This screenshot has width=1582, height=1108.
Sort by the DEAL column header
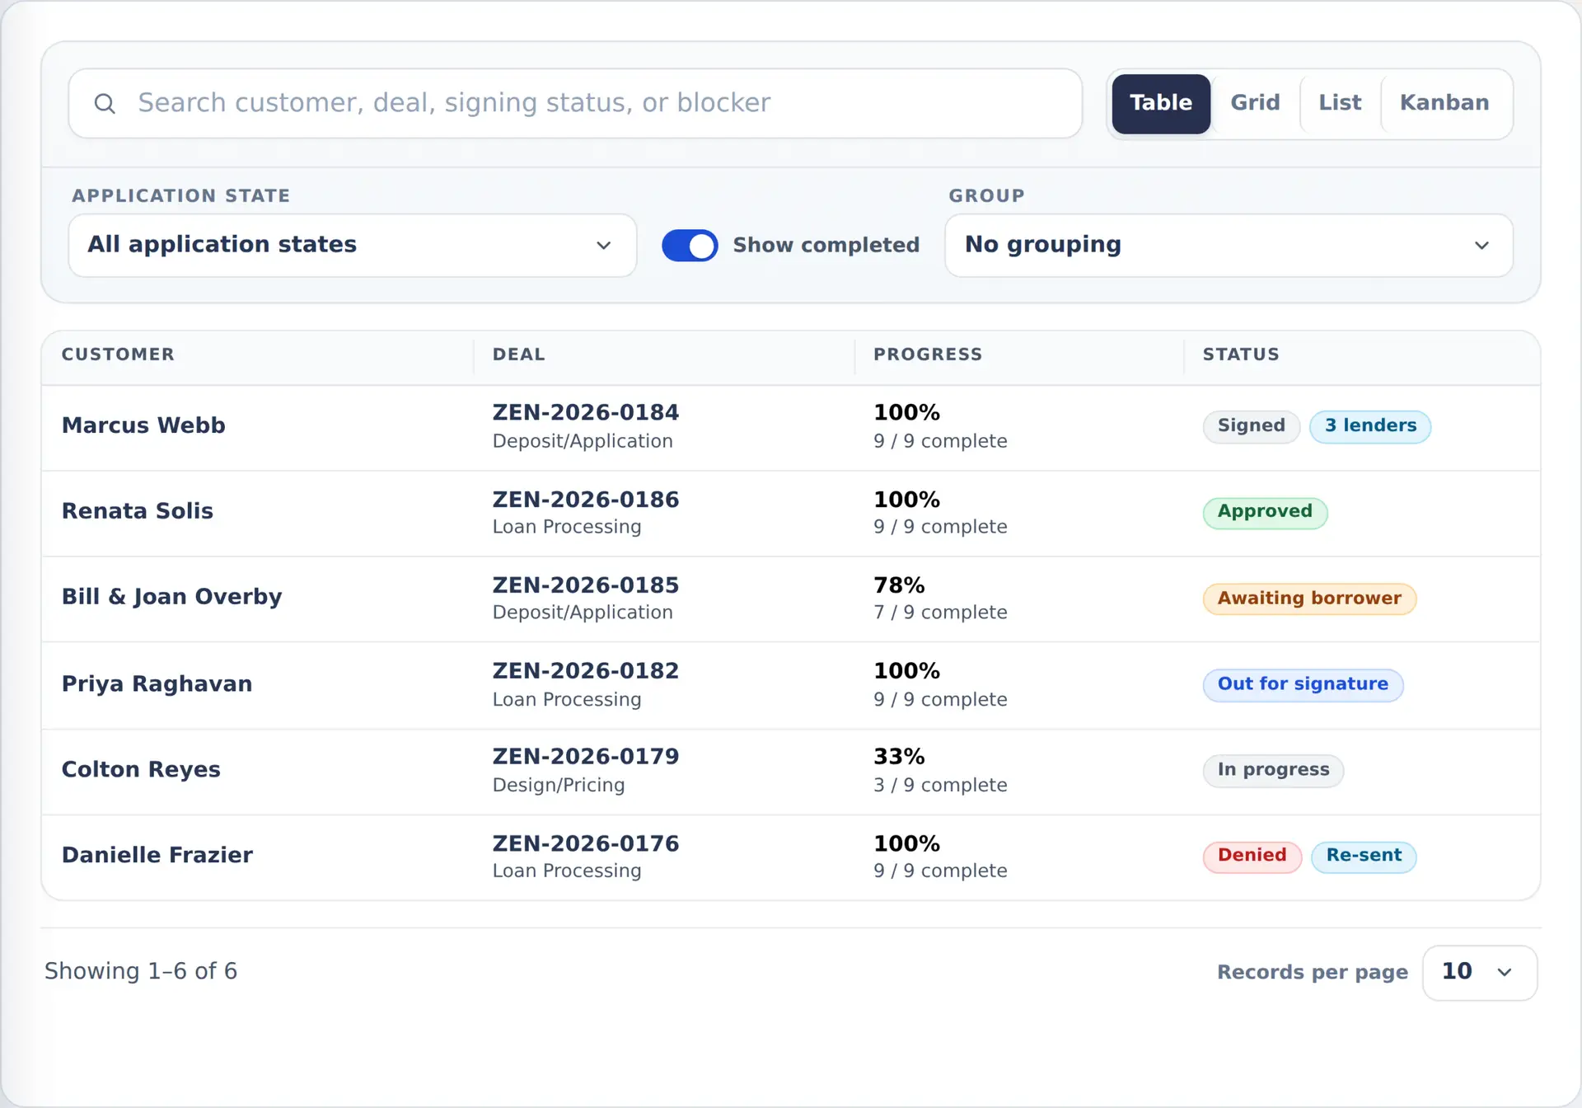(x=519, y=354)
